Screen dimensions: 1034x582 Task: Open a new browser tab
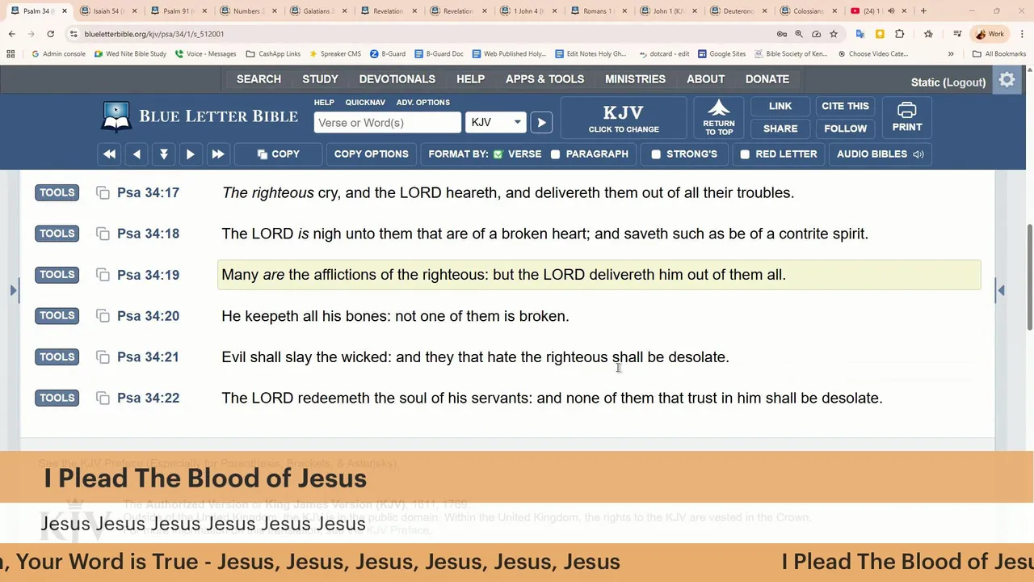point(923,11)
